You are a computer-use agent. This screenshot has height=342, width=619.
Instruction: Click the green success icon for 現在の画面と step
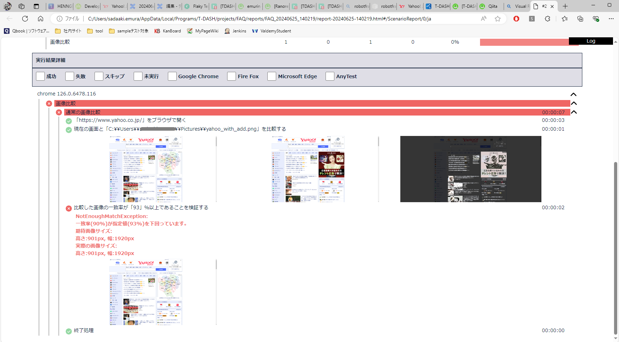coord(69,130)
